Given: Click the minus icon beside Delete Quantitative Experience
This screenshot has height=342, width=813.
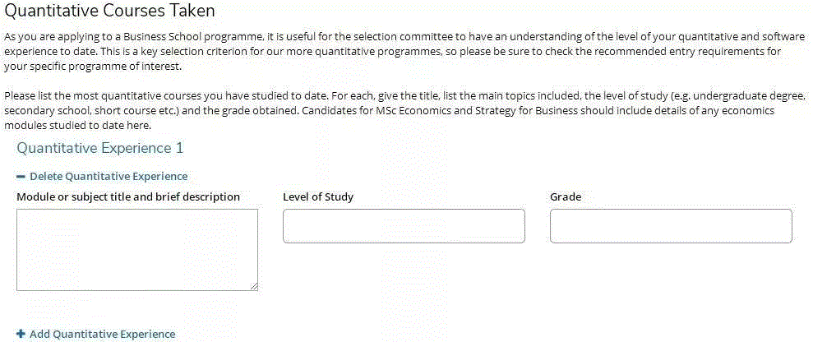Looking at the screenshot, I should click(x=21, y=177).
